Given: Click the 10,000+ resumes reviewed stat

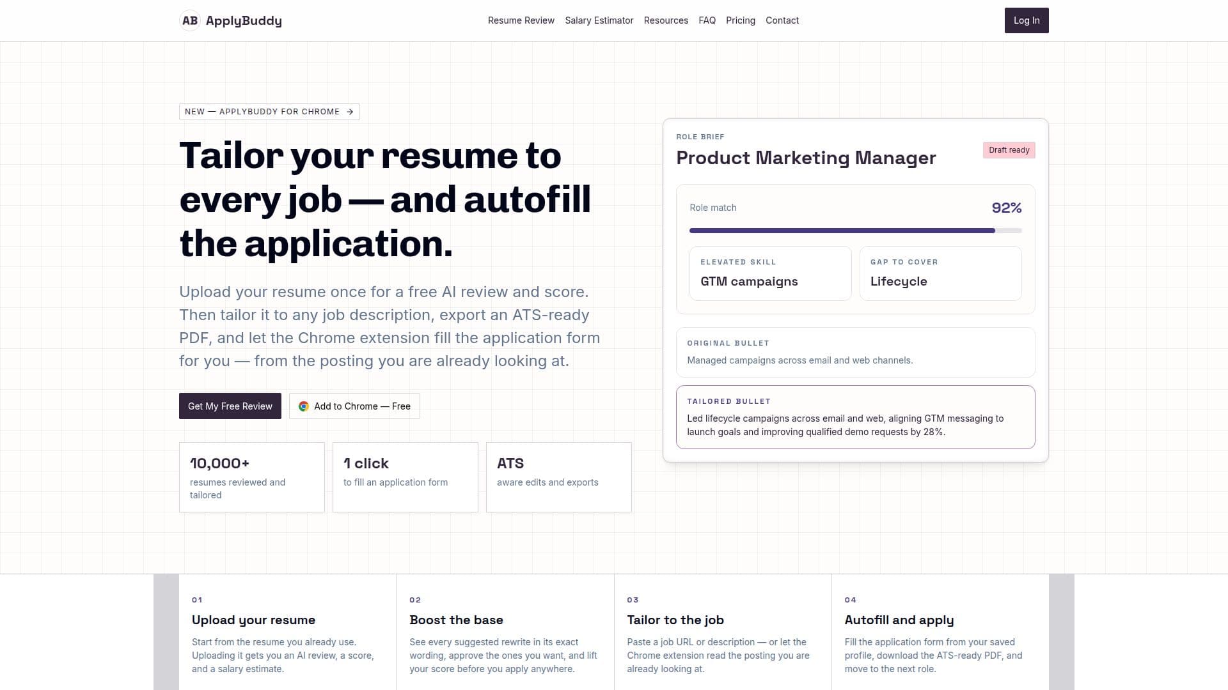Looking at the screenshot, I should click(x=251, y=477).
